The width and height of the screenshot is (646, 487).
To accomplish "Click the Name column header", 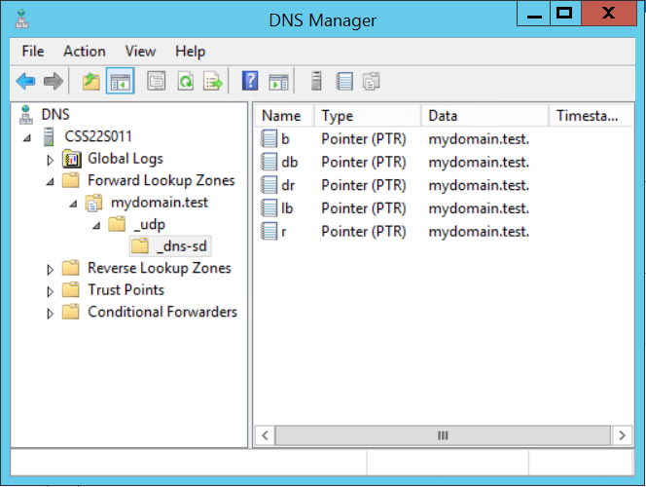I will coord(283,116).
